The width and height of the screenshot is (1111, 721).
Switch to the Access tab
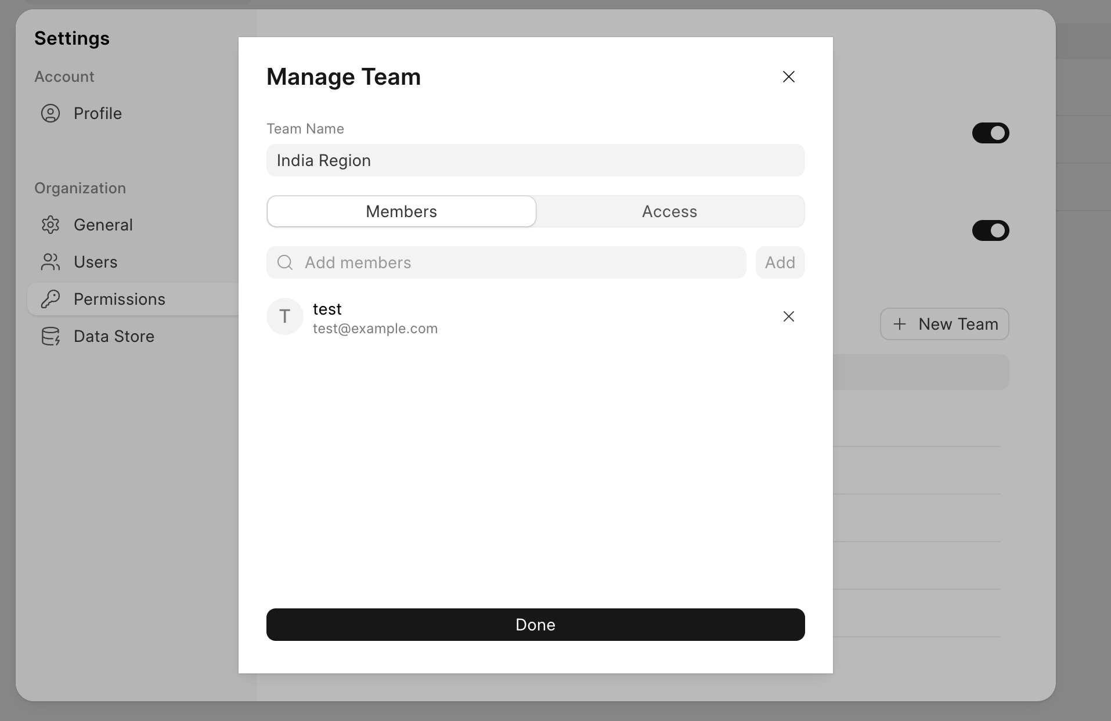pos(669,211)
